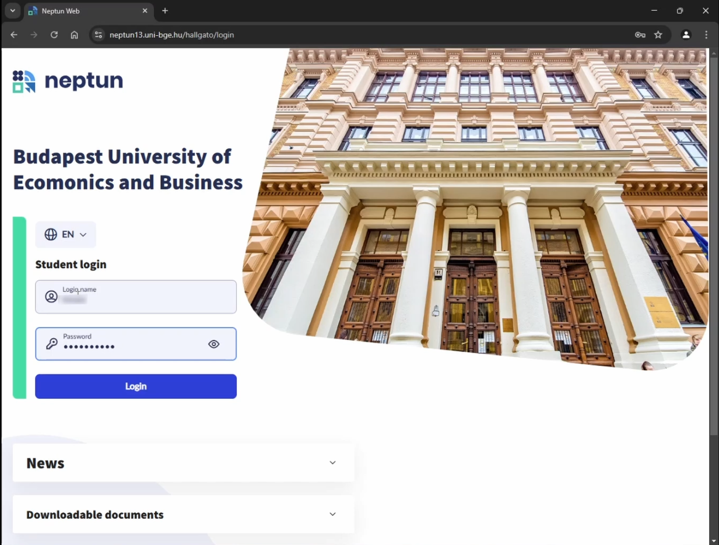
Task: Show password with the eye icon
Action: [214, 344]
